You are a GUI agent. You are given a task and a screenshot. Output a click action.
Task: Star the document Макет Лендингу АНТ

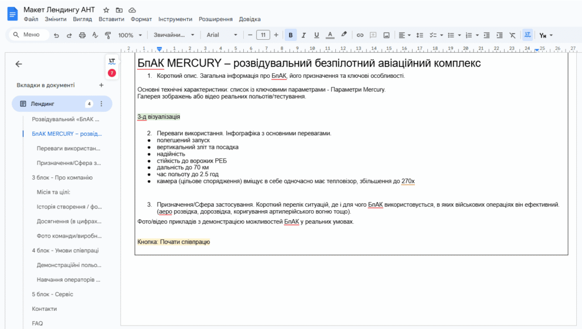[x=106, y=10]
